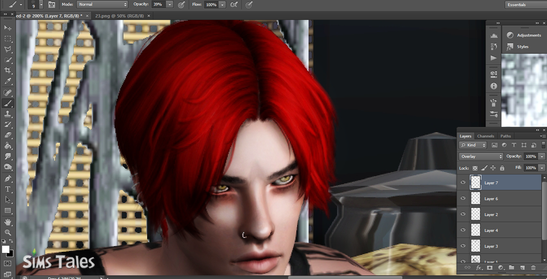Viewport: 547px width, 279px height.
Task: Open the Layers panel flyout menu
Action: [x=543, y=136]
